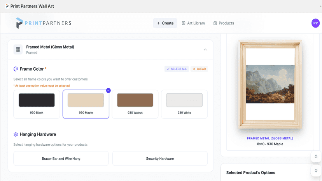Open the PP user avatar menu
Screen dimensions: 322x181
coord(315,23)
